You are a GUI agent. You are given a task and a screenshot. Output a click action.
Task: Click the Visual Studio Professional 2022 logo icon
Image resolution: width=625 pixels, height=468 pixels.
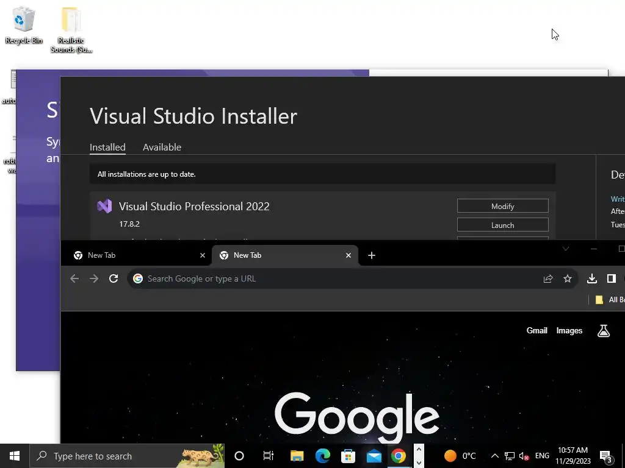(104, 206)
